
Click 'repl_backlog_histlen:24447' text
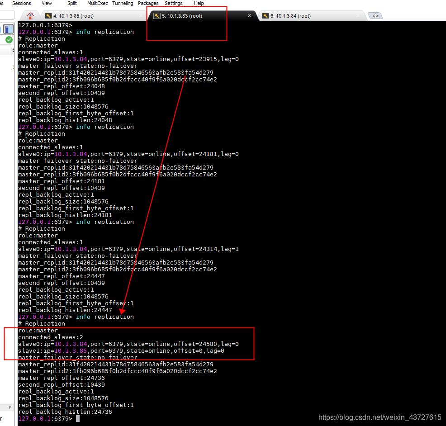pos(65,310)
